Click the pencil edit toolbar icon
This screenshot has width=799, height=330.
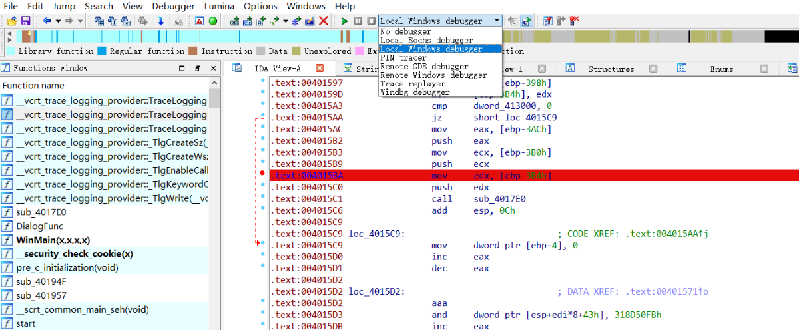309,21
